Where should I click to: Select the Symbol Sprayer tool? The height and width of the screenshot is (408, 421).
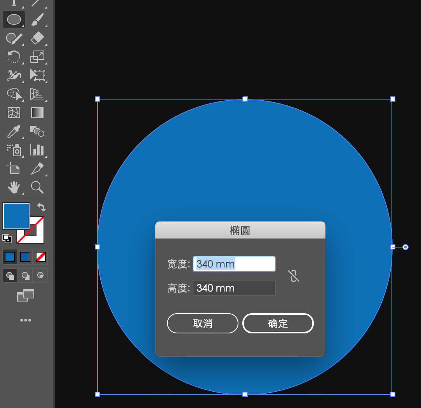coord(14,150)
